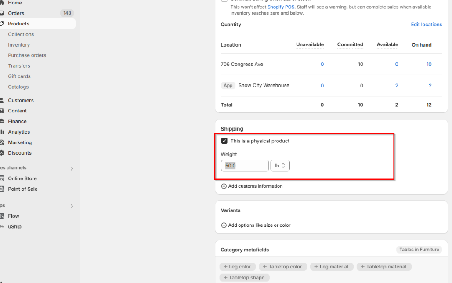The height and width of the screenshot is (283, 452).
Task: Open the Inventory menu item
Action: pyautogui.click(x=19, y=44)
